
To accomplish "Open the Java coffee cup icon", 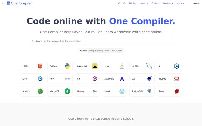I will (x=122, y=66).
